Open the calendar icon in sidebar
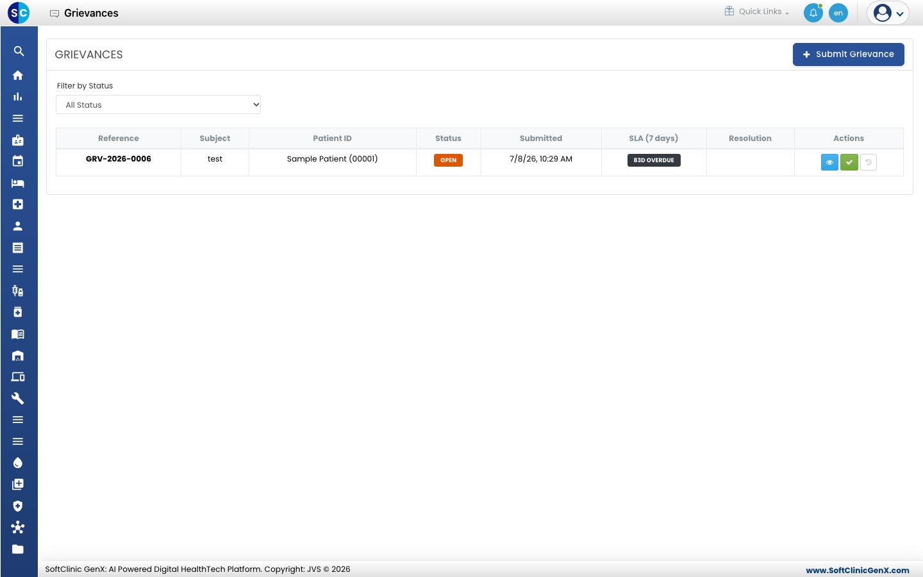Viewport: 923px width, 577px height. [x=18, y=162]
